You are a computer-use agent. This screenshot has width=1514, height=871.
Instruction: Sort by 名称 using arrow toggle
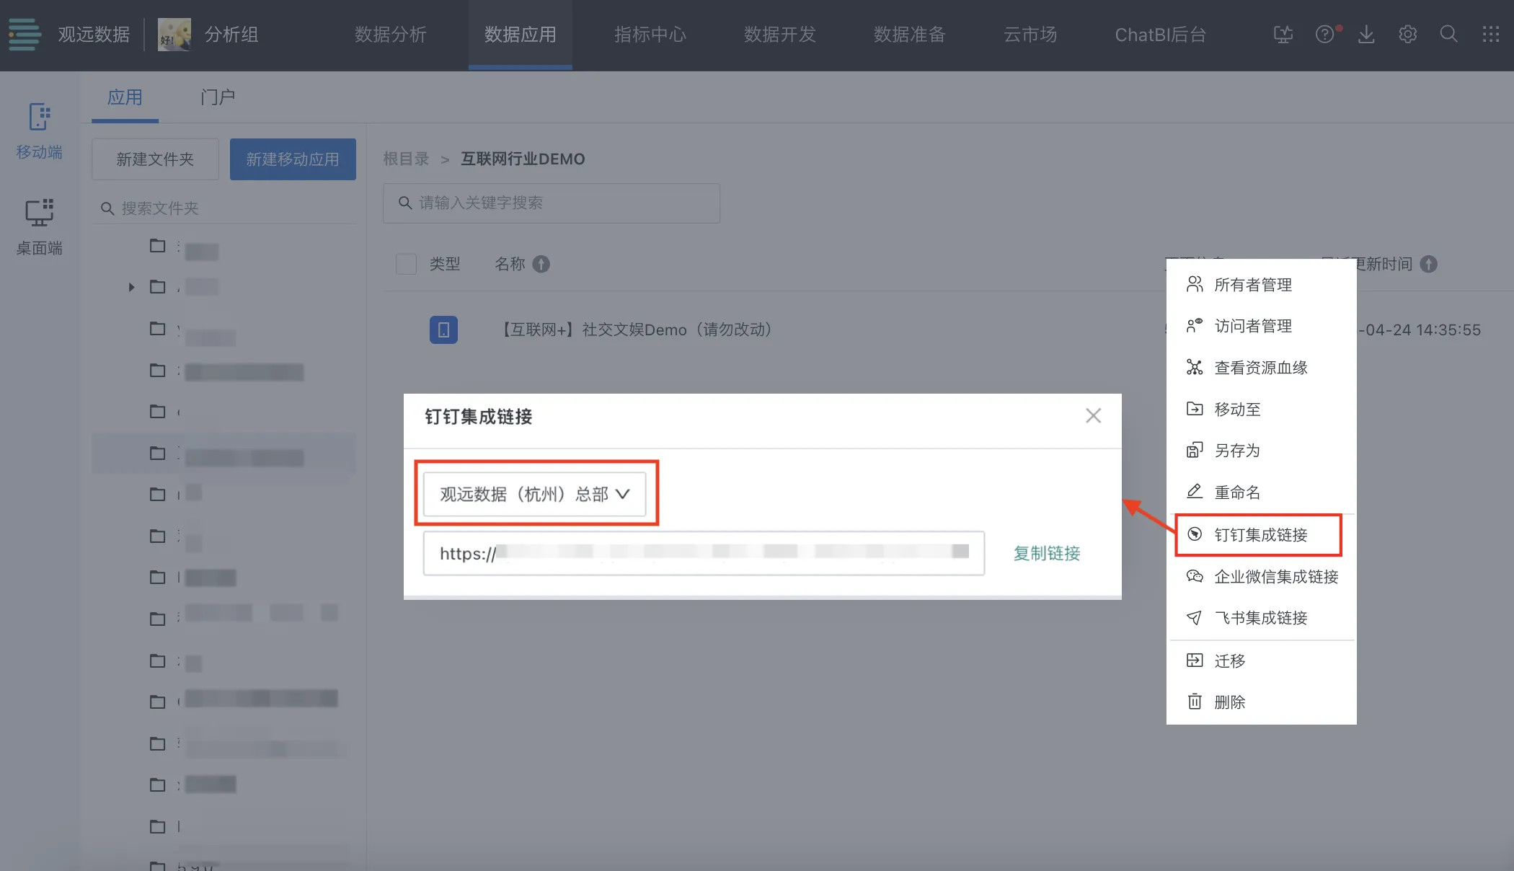[541, 264]
